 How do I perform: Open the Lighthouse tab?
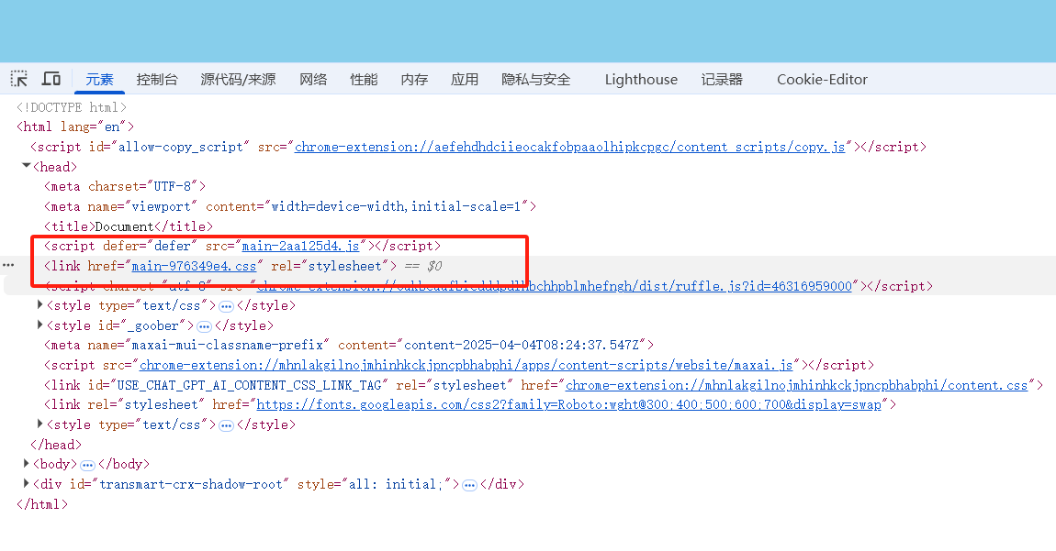pyautogui.click(x=641, y=80)
